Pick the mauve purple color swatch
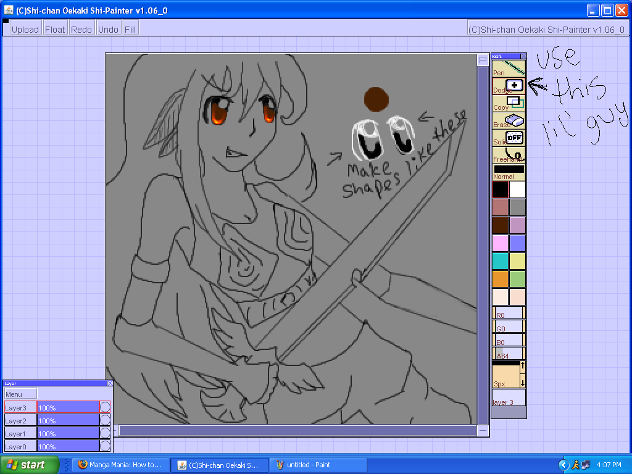 (x=518, y=225)
